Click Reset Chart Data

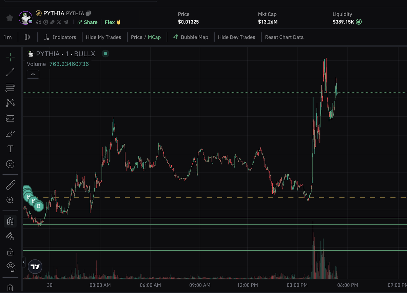pyautogui.click(x=284, y=37)
